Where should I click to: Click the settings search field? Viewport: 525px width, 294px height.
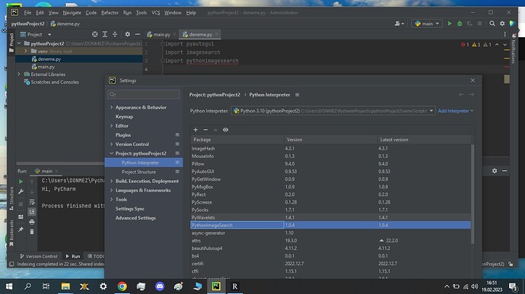coord(144,94)
